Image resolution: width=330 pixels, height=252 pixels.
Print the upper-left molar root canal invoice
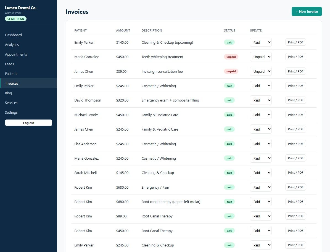[295, 202]
